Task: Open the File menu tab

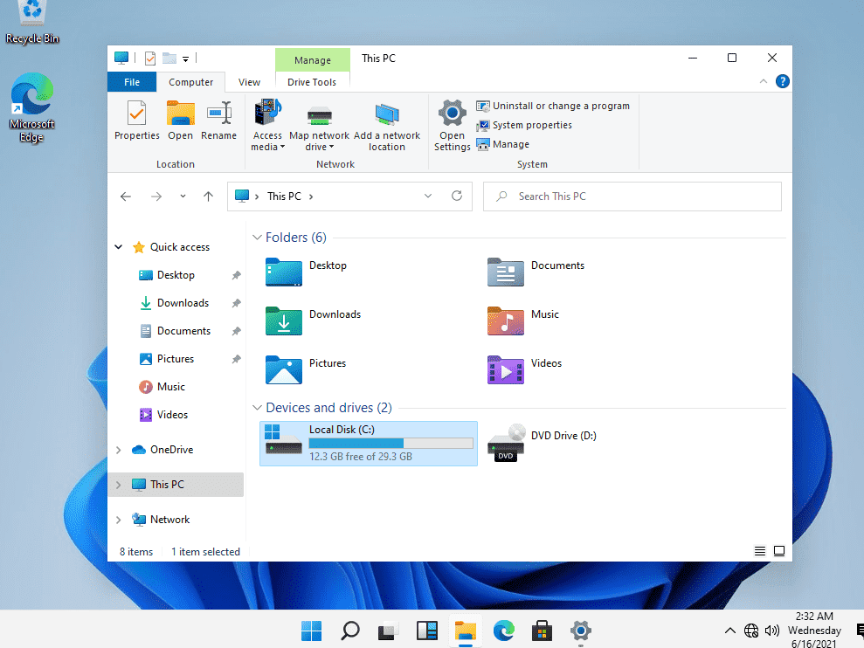Action: click(x=132, y=82)
